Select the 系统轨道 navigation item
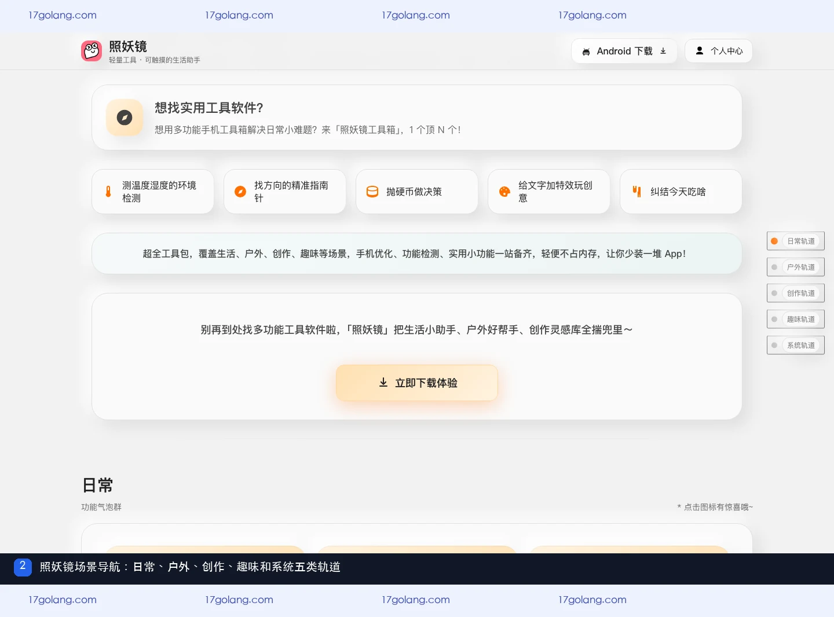 click(x=796, y=346)
